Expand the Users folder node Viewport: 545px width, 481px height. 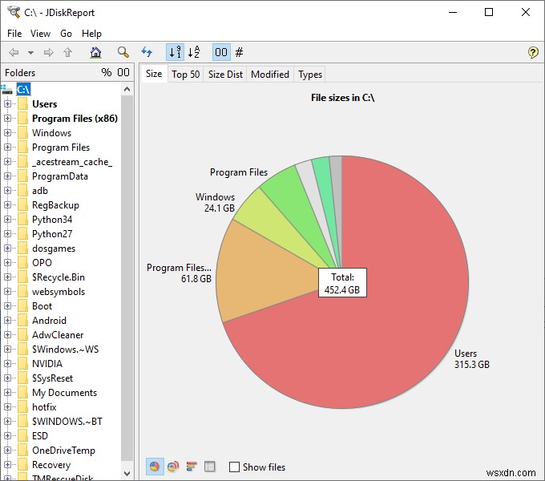[x=8, y=104]
